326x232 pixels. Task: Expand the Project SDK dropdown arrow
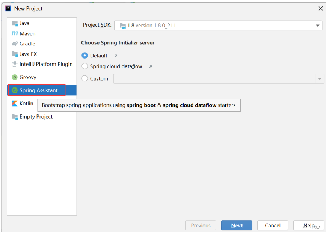coord(317,26)
